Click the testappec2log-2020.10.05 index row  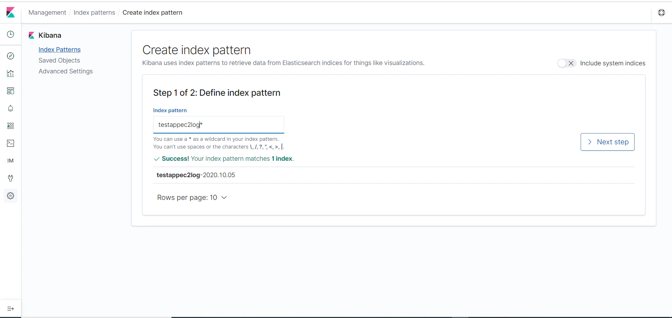[394, 175]
